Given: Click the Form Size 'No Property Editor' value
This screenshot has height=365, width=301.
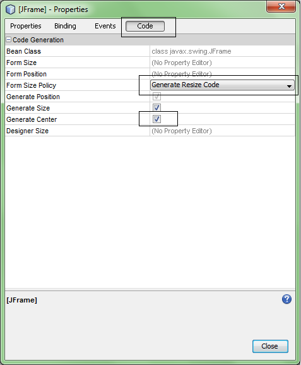Looking at the screenshot, I should coord(182,63).
